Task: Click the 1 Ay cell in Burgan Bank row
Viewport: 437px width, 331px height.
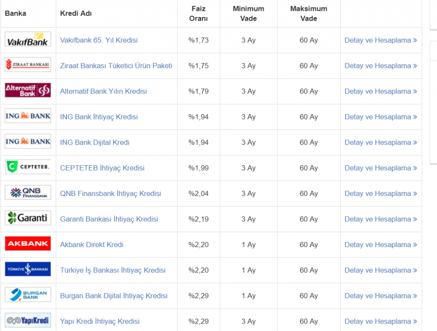Action: tap(249, 296)
